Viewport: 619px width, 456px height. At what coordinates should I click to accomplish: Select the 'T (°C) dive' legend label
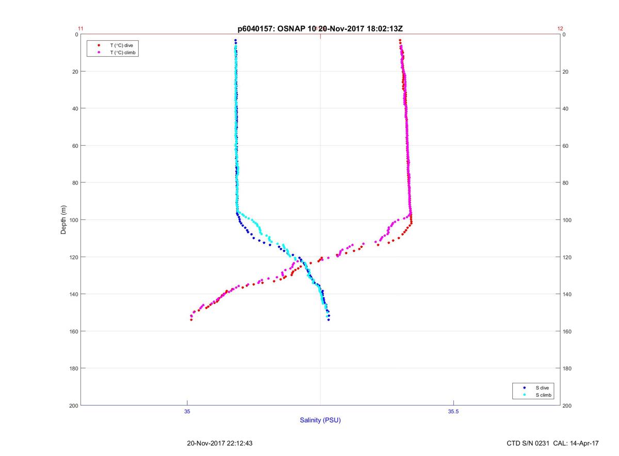click(121, 45)
